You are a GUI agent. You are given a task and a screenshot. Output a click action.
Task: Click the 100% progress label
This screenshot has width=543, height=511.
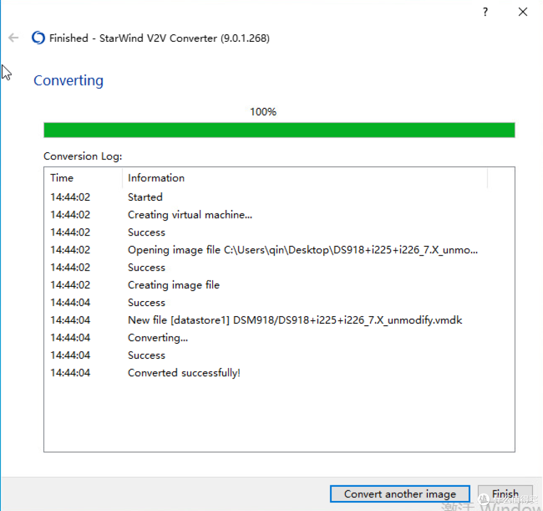coord(263,112)
